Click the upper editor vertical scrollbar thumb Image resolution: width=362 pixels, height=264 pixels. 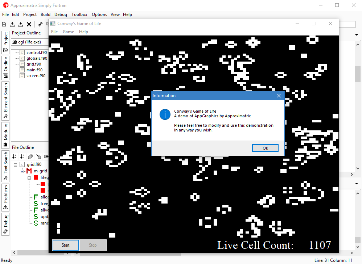tap(358, 74)
